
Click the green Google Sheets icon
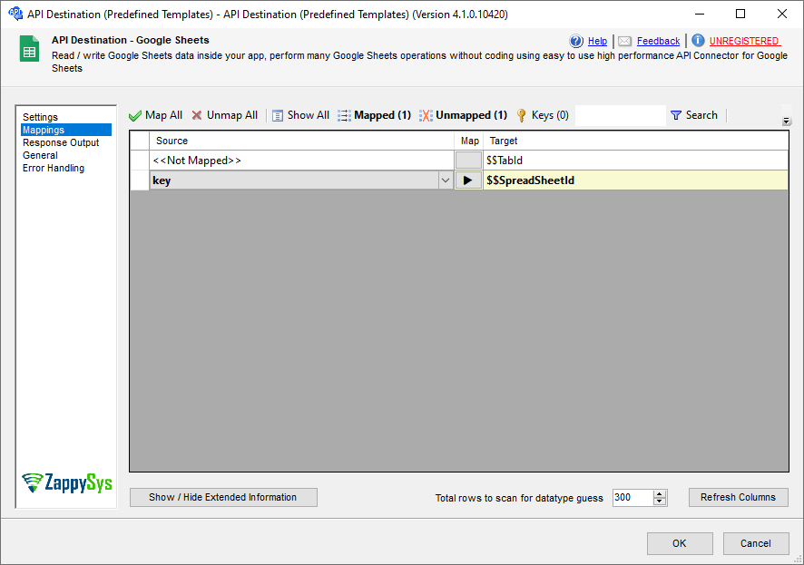click(29, 49)
